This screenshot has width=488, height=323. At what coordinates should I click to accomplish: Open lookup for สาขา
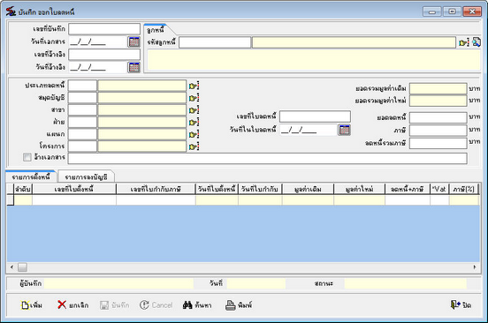(194, 110)
